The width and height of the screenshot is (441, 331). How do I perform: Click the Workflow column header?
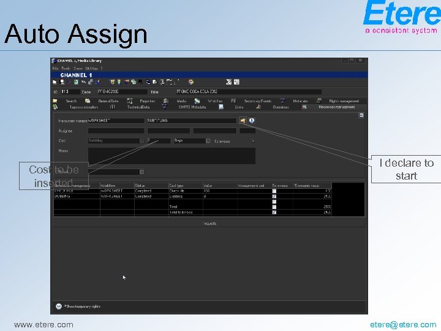click(x=117, y=186)
